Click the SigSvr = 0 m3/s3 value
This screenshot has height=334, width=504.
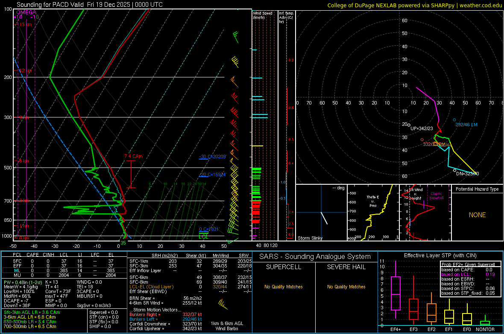pyautogui.click(x=94, y=305)
